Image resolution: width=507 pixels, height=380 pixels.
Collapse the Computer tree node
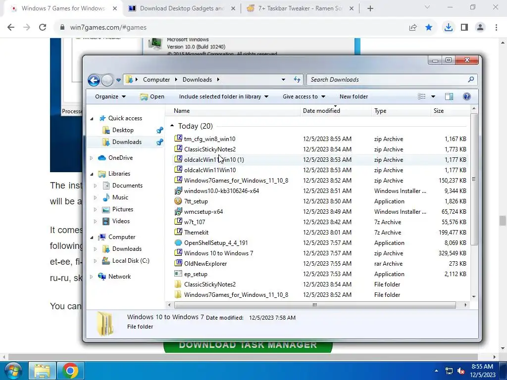pos(92,237)
